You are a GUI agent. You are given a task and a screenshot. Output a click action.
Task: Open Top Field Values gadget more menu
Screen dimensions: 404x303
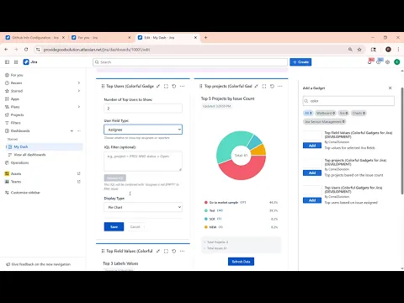click(x=182, y=251)
